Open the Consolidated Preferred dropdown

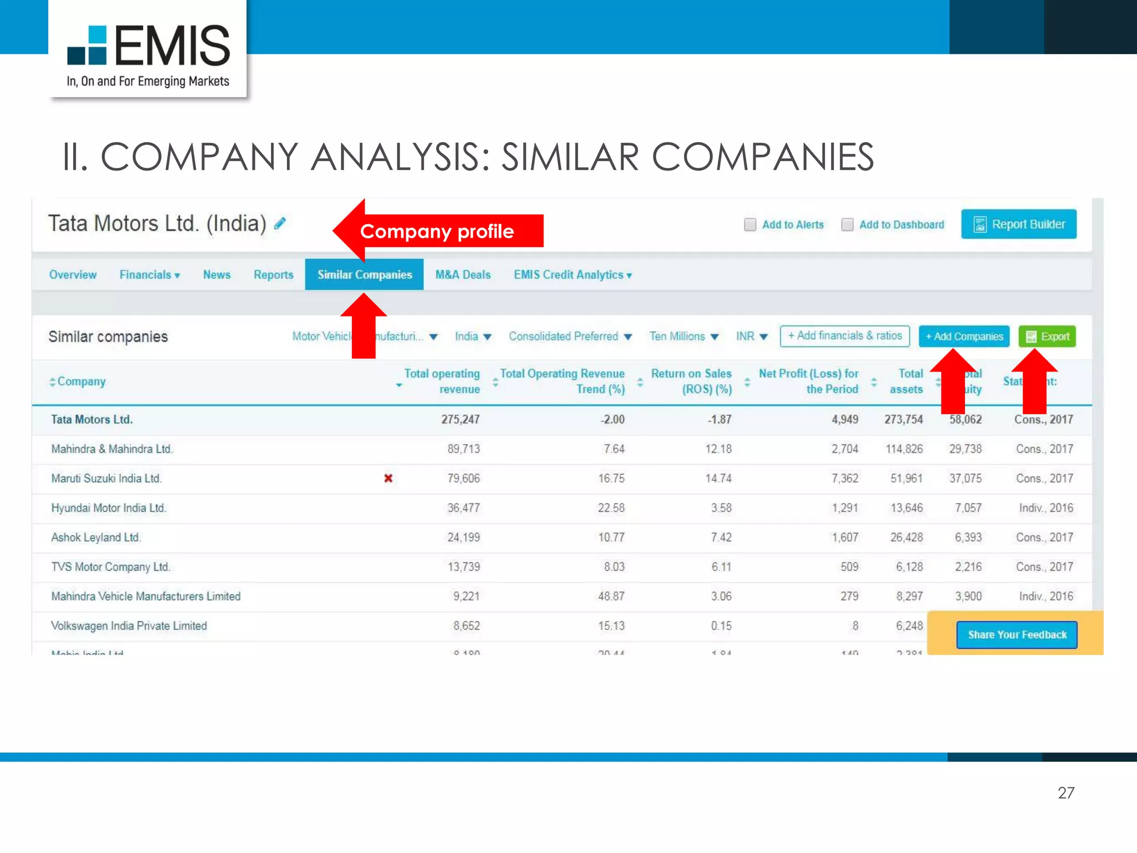(x=570, y=337)
